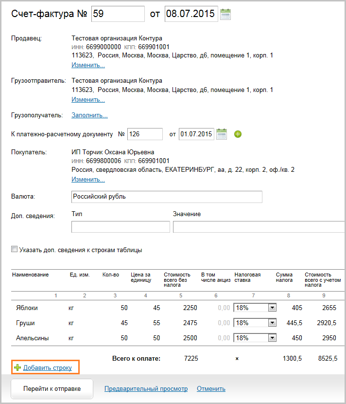Focus invoice date field 08.07.2015
The width and height of the screenshot is (346, 404).
(x=191, y=14)
